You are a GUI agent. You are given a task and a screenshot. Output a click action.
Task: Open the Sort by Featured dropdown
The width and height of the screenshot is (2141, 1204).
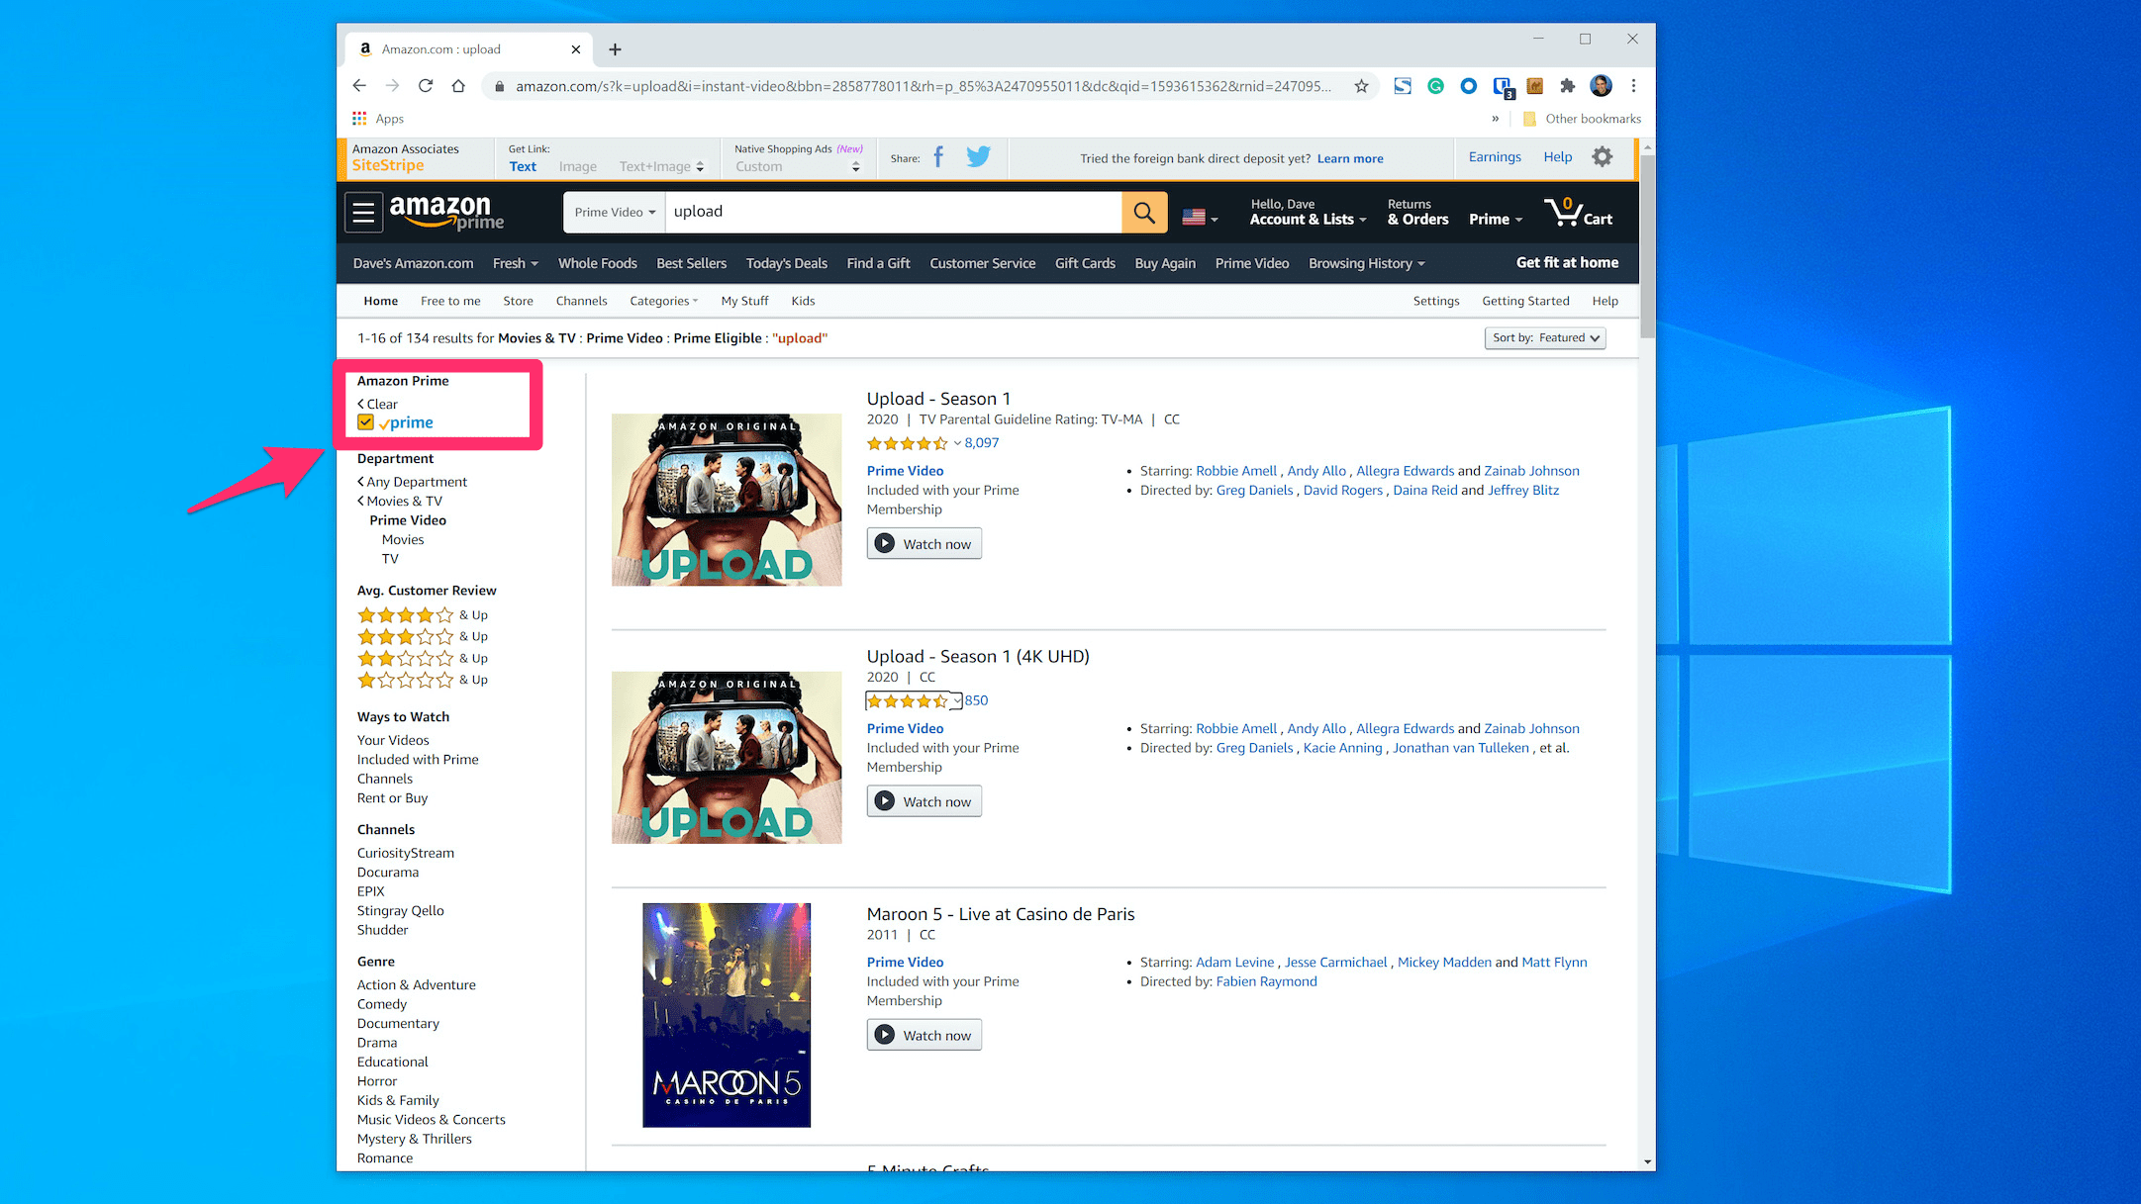tap(1544, 338)
